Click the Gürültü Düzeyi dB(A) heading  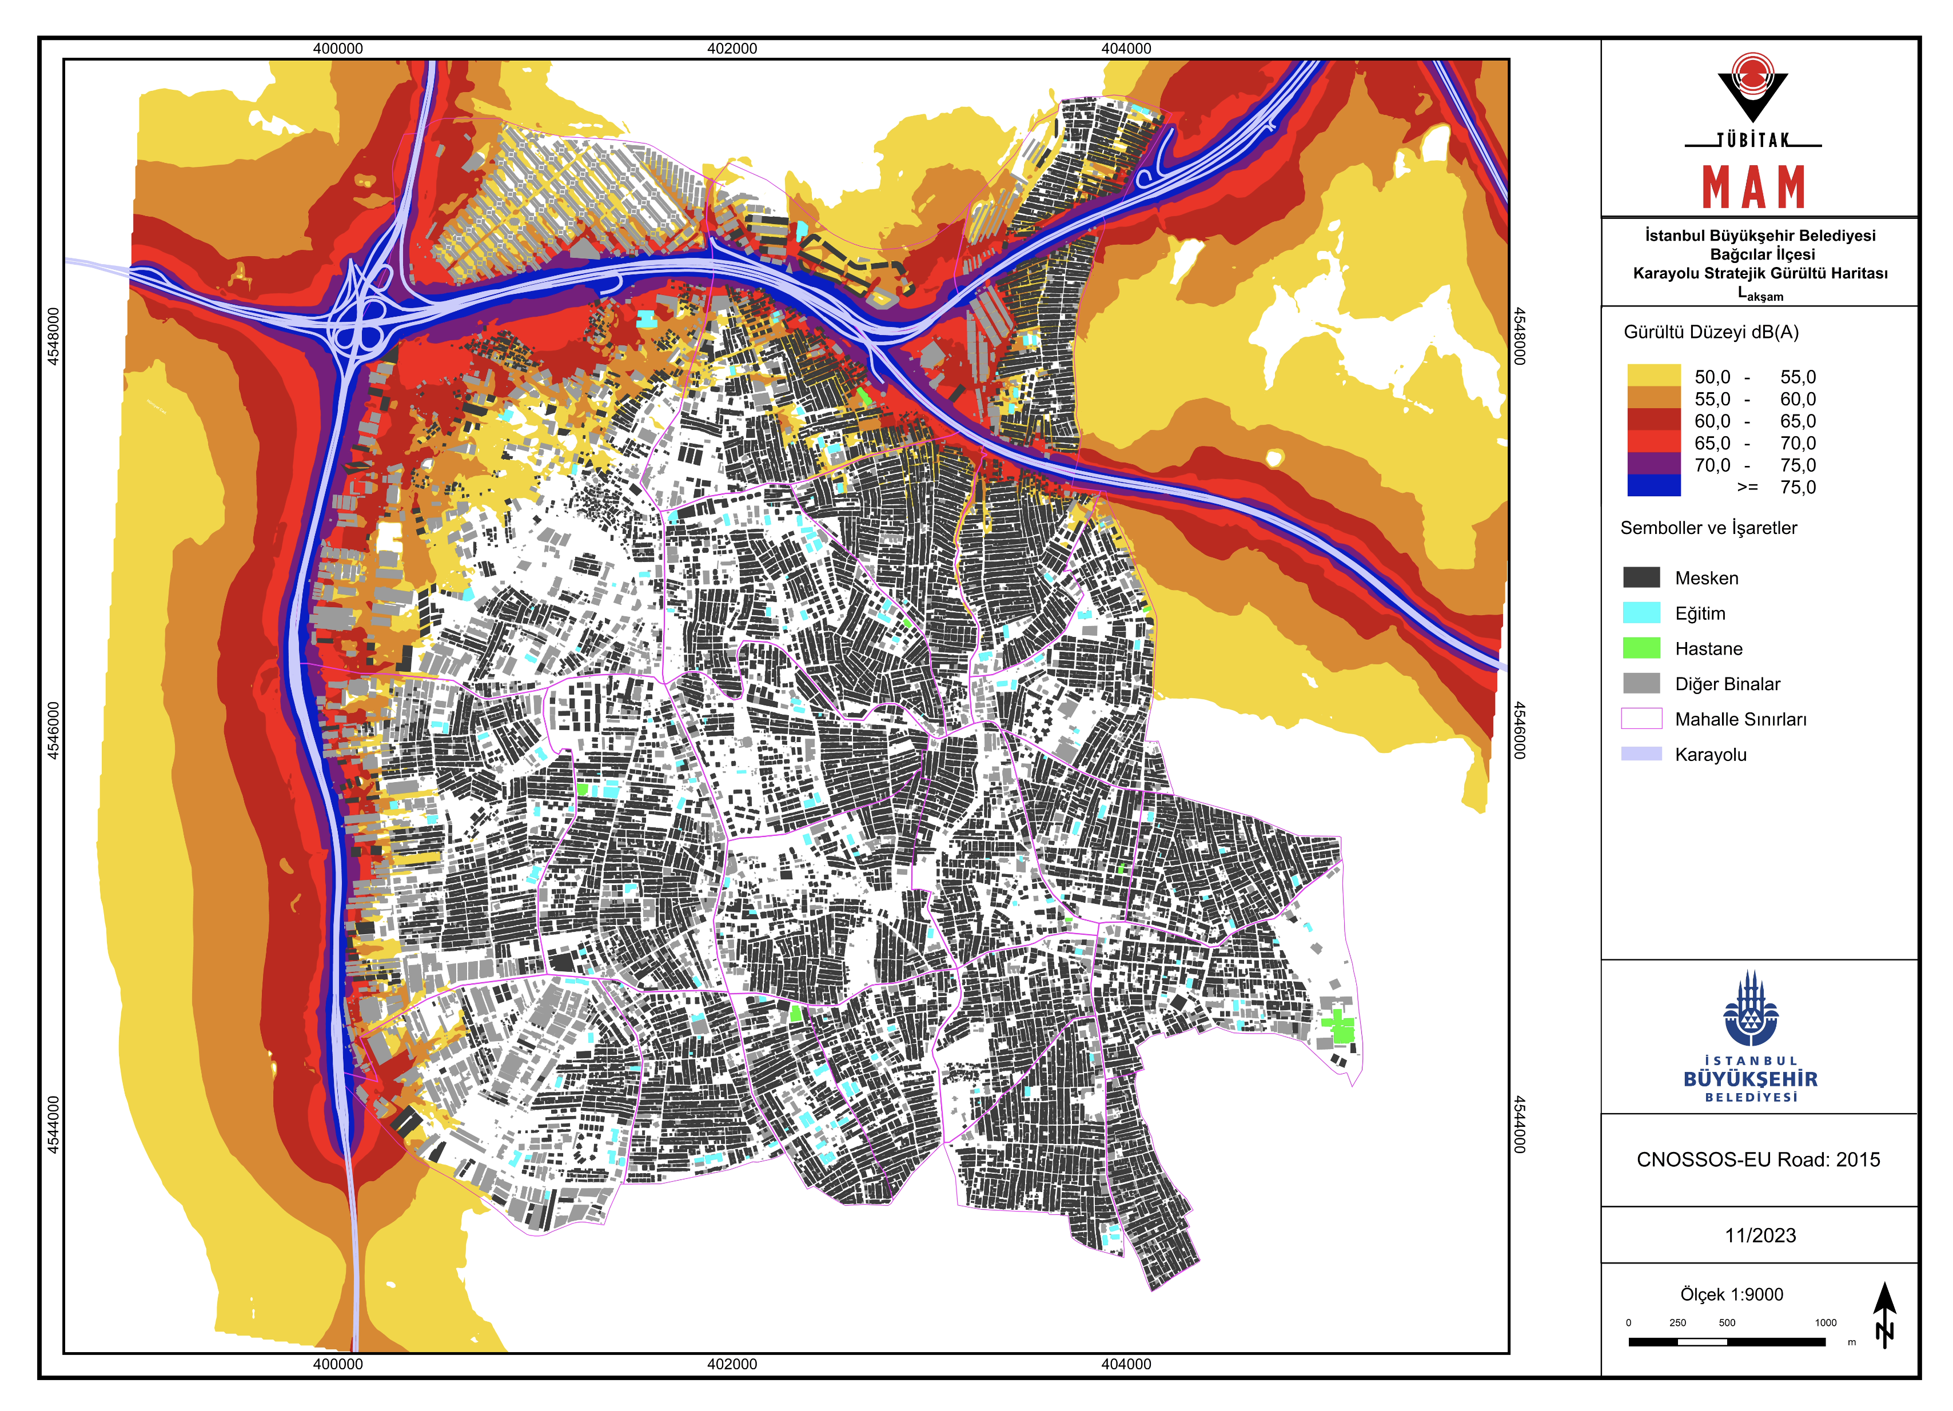(1711, 332)
